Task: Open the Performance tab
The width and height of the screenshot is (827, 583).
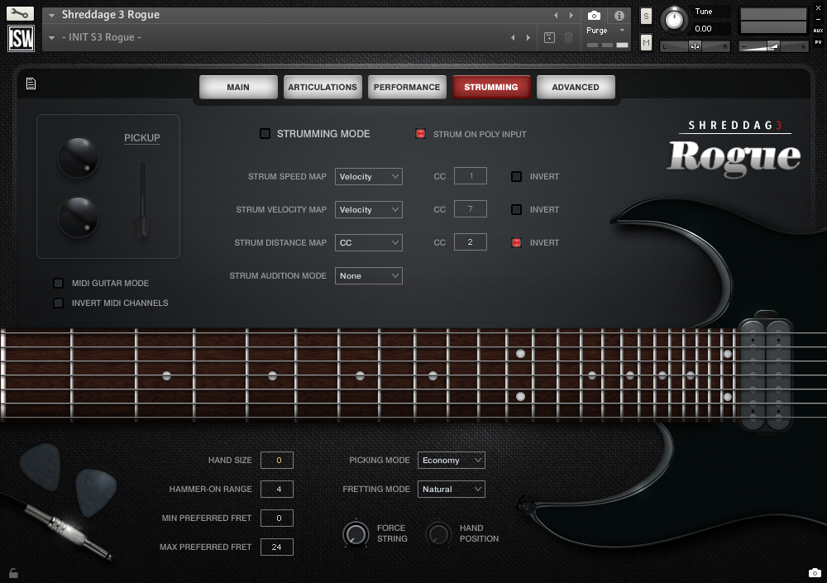Action: pos(407,86)
